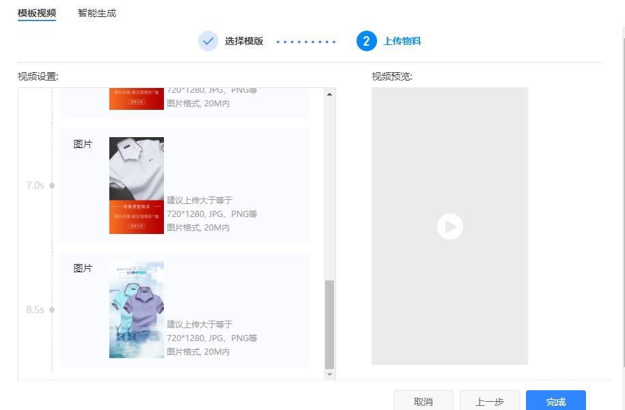Click the numbered step 2 circle icon
This screenshot has height=410, width=625.
click(x=366, y=41)
